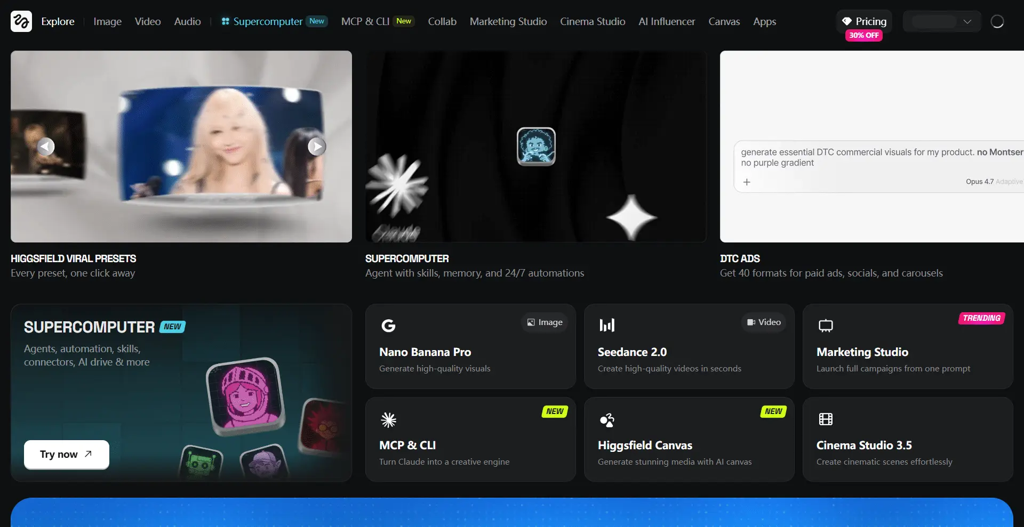Click the bars icon on Seedance 2.0 card
The image size is (1024, 527).
pyautogui.click(x=607, y=325)
